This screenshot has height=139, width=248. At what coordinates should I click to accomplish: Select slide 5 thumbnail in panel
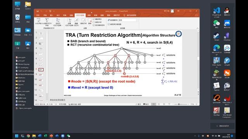pos(41,54)
